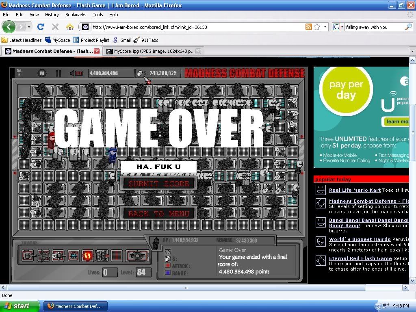This screenshot has width=416, height=312.
Task: Open the File menu
Action: point(6,15)
